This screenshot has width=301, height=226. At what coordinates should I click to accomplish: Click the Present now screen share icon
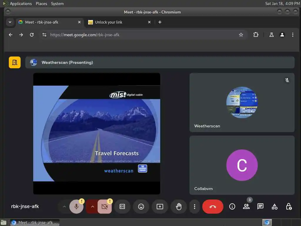160,207
